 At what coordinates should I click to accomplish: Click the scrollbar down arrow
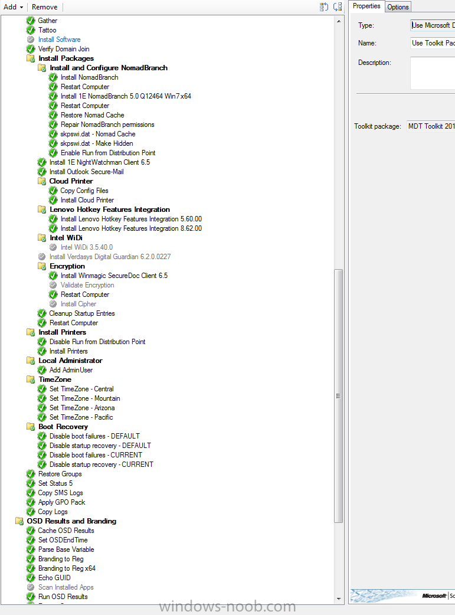click(x=339, y=598)
